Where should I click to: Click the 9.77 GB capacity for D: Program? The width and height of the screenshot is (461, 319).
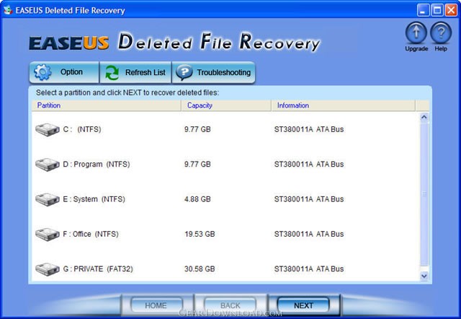coord(197,164)
